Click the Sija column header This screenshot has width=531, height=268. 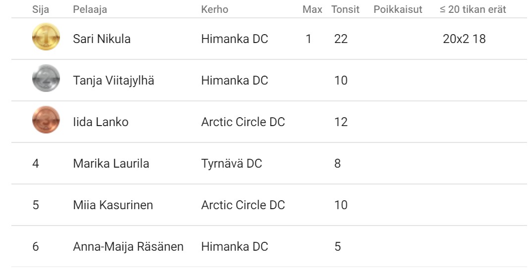(x=41, y=9)
